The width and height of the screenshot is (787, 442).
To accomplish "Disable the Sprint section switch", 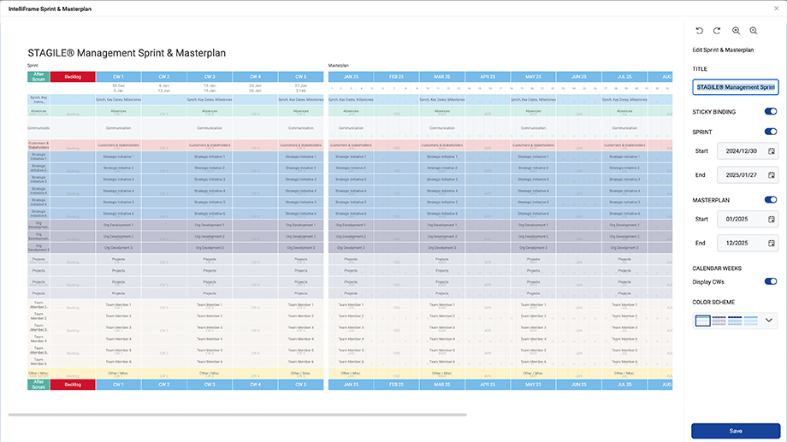I will pyautogui.click(x=771, y=132).
